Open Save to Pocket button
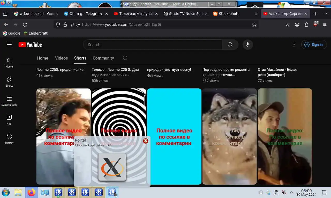This screenshot has width=331, height=198. [288, 24]
